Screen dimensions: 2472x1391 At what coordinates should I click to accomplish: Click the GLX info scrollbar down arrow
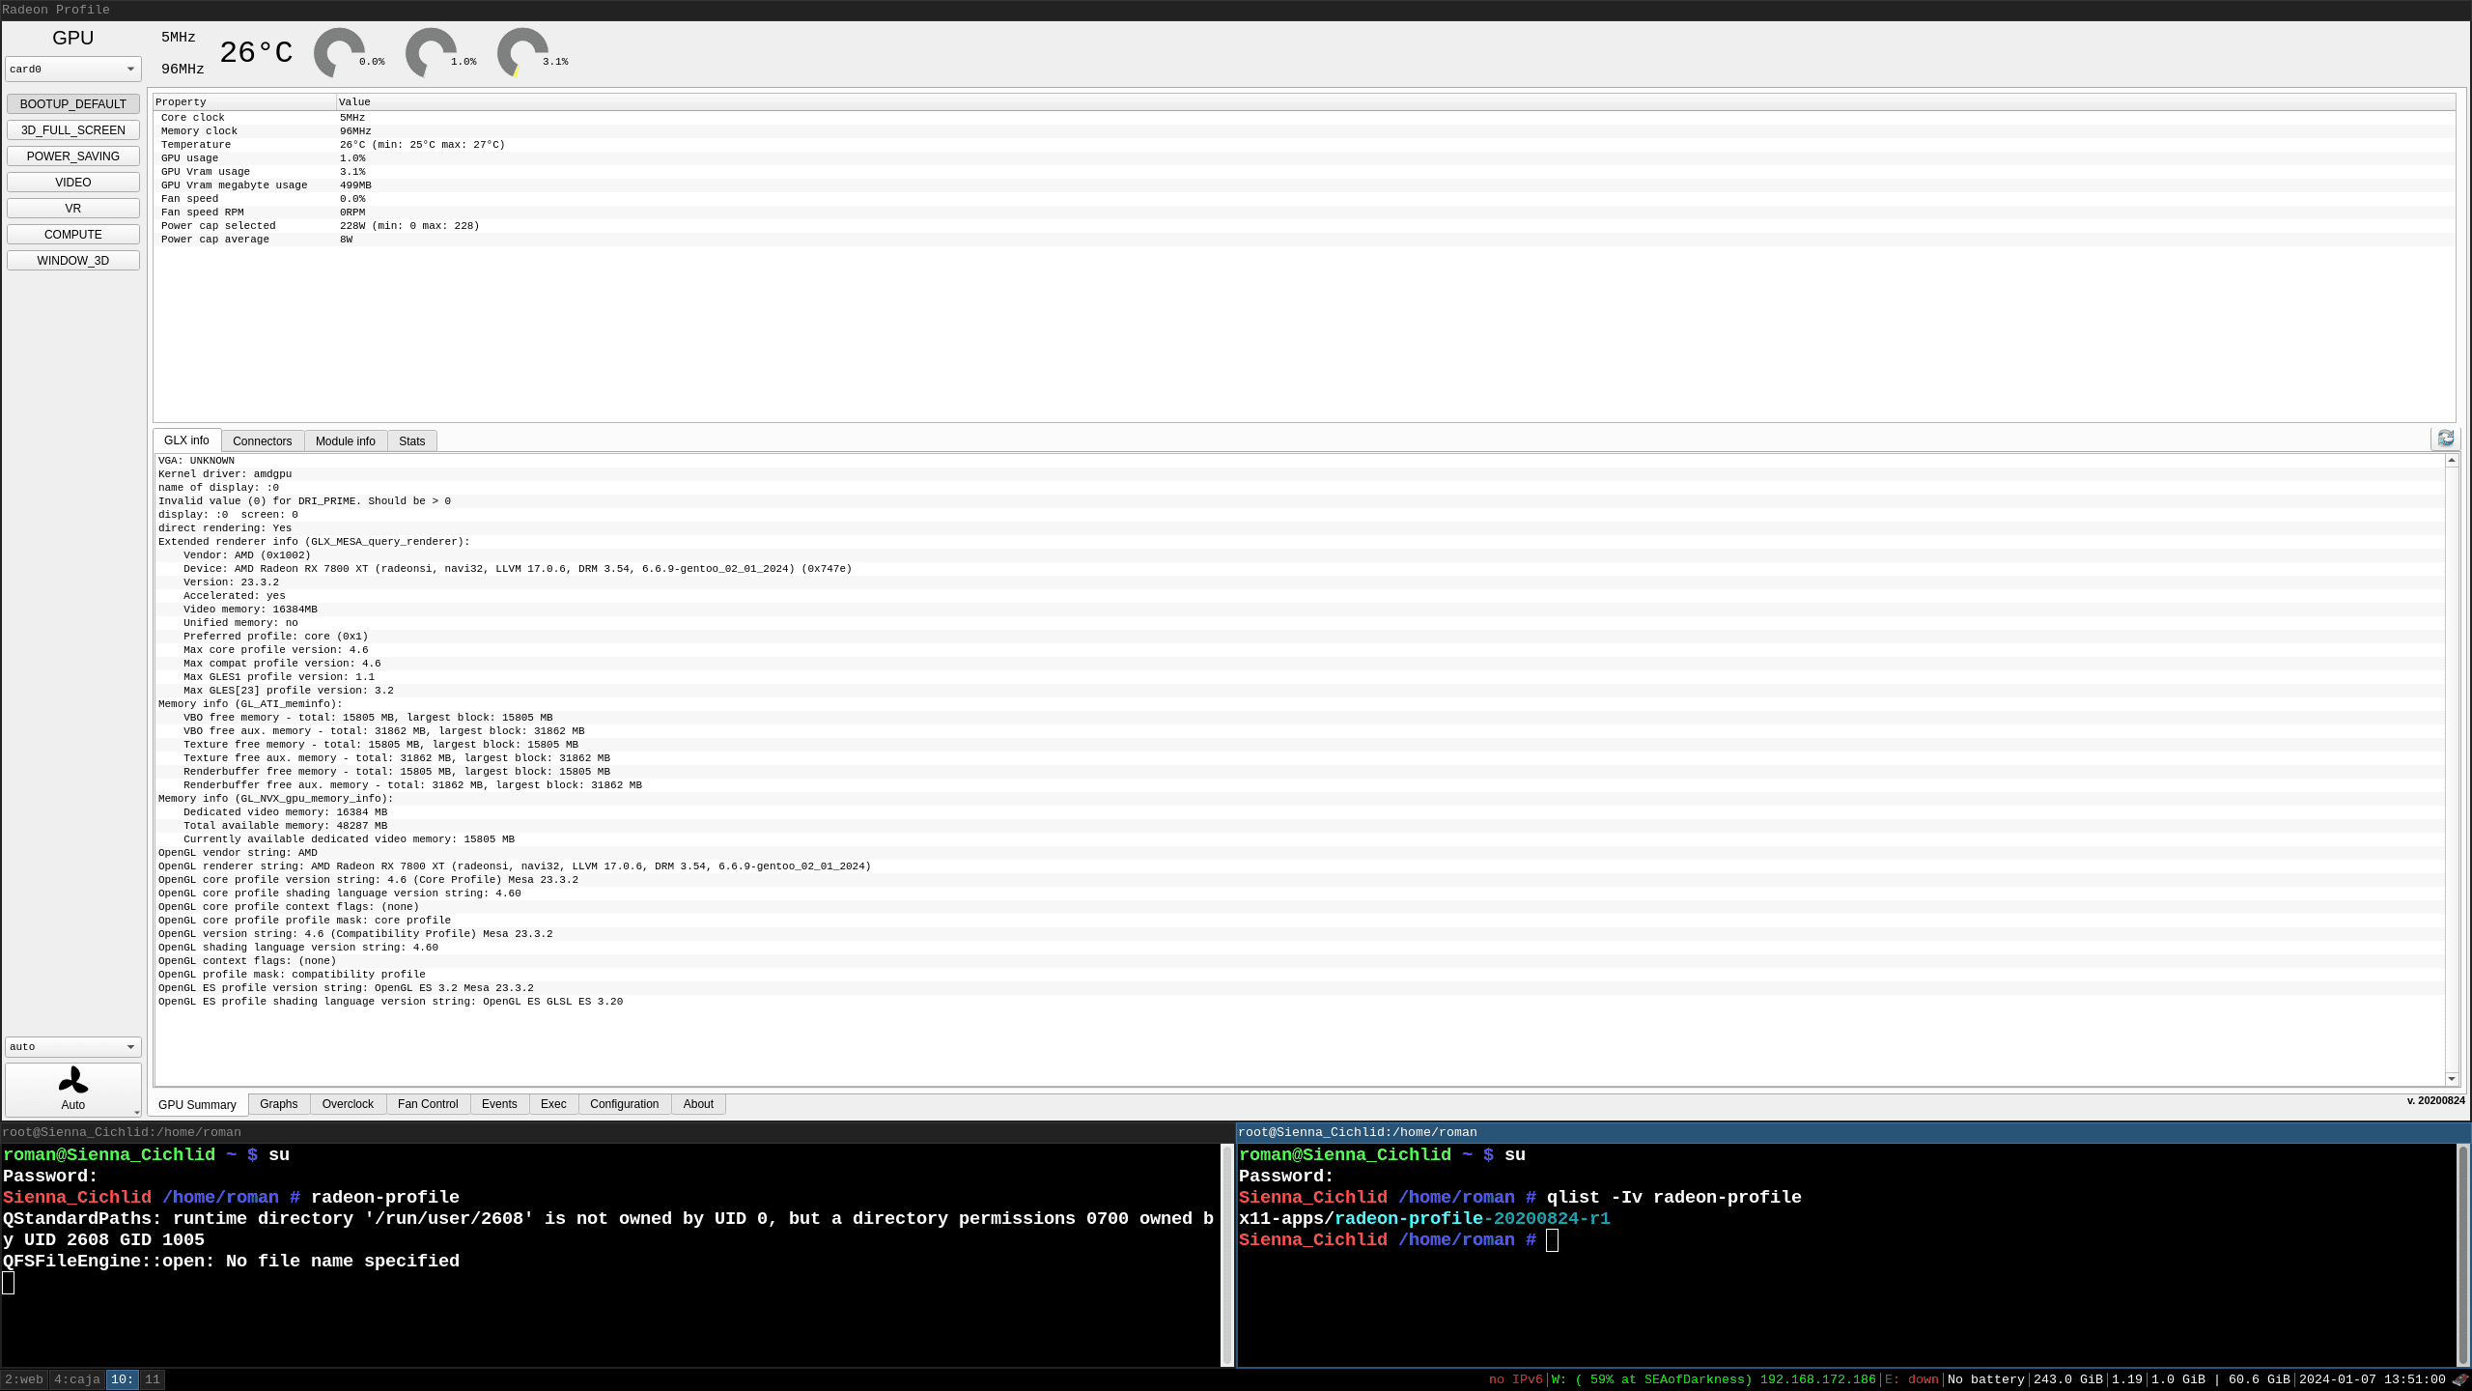(2451, 1078)
